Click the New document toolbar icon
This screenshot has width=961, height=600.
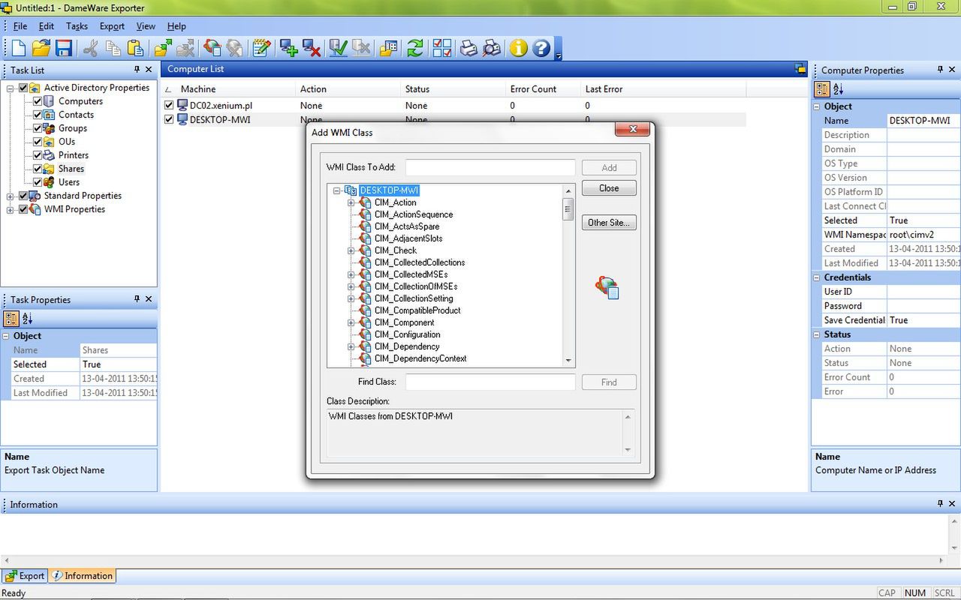19,49
